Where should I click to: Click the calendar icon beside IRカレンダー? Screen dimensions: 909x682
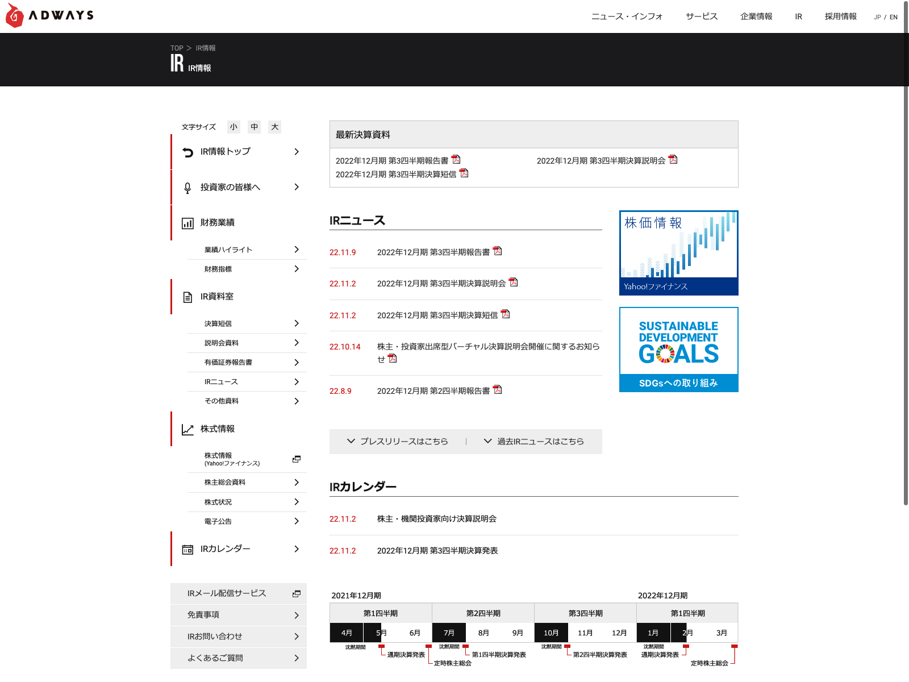(187, 550)
